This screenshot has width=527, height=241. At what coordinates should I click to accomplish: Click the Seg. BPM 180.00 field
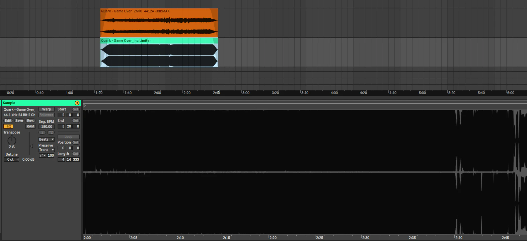(x=47, y=127)
